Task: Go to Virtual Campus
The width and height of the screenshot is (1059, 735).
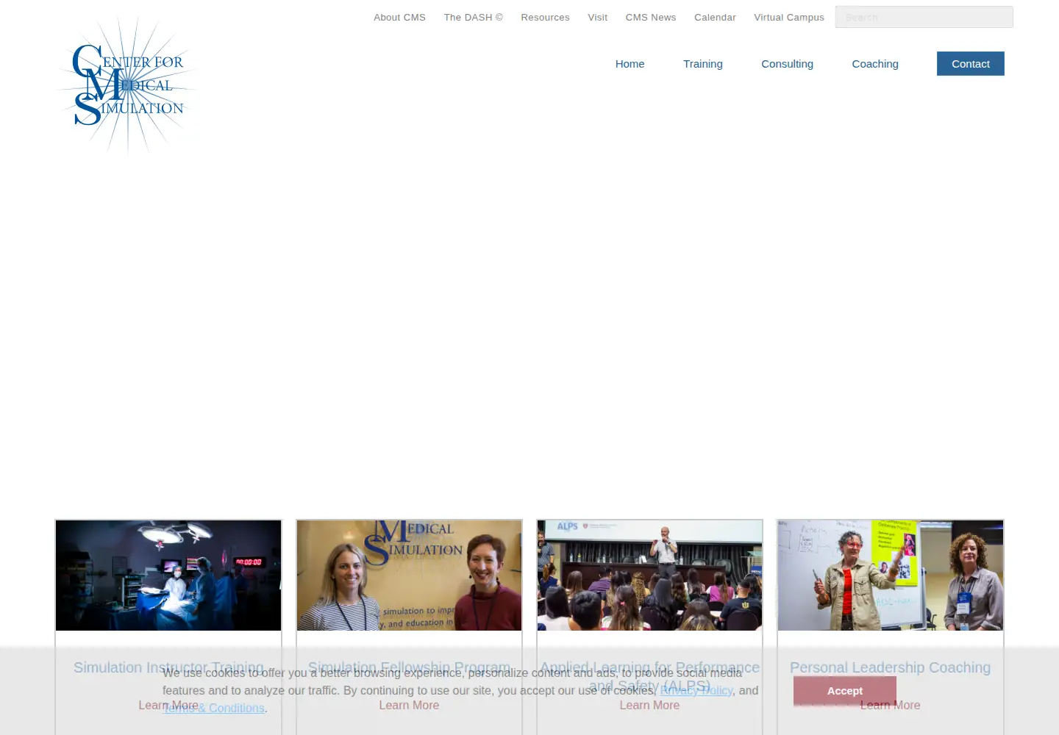Action: click(x=789, y=18)
